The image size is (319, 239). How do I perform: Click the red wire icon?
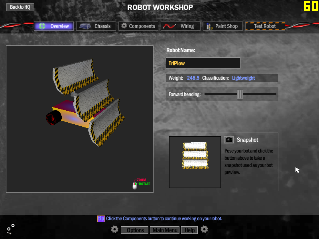(x=169, y=26)
